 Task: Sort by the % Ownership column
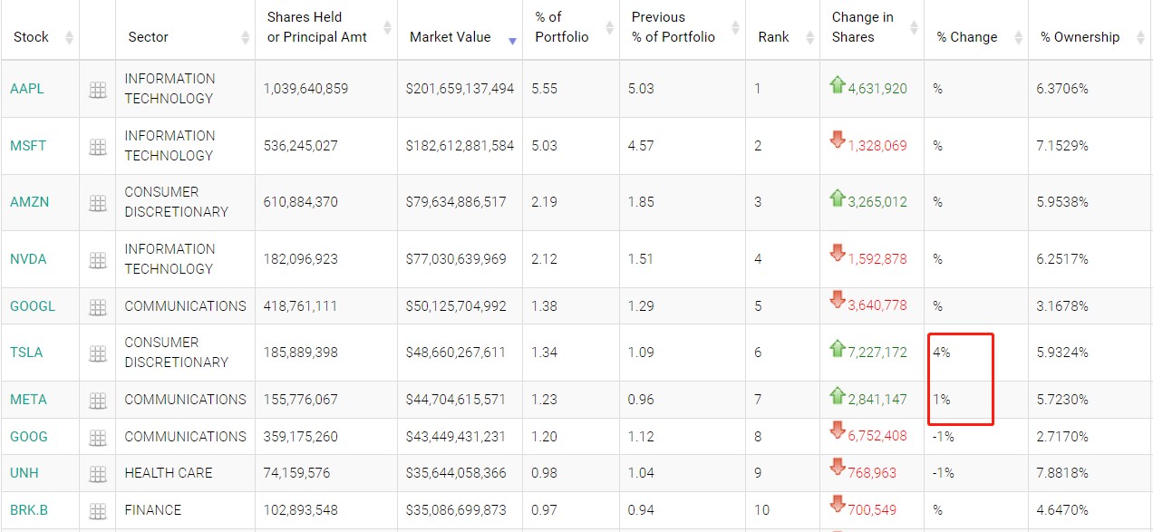1080,37
